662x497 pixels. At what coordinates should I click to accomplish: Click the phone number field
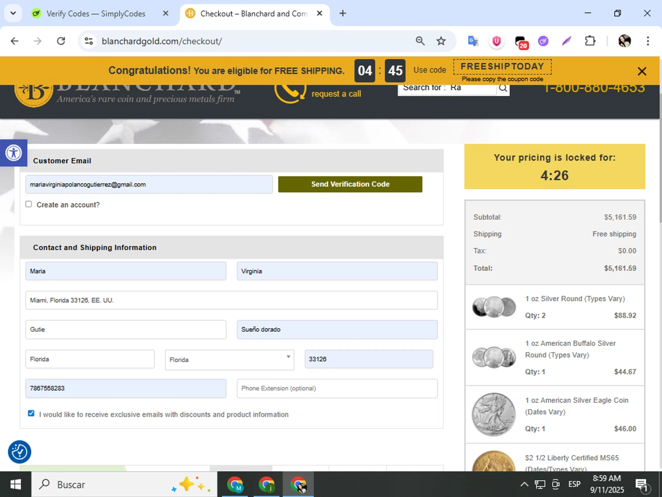[x=126, y=388]
